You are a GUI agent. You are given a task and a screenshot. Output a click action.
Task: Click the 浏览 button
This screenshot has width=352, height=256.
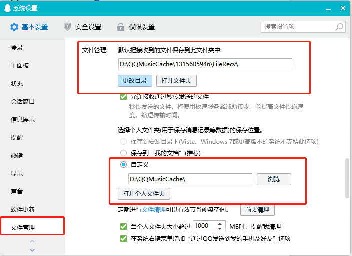(x=274, y=179)
